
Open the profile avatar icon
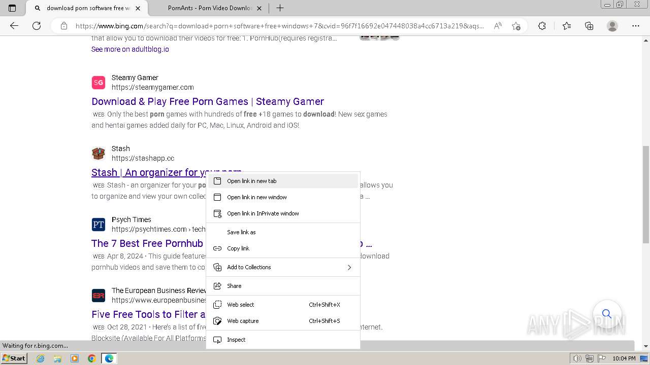click(612, 26)
